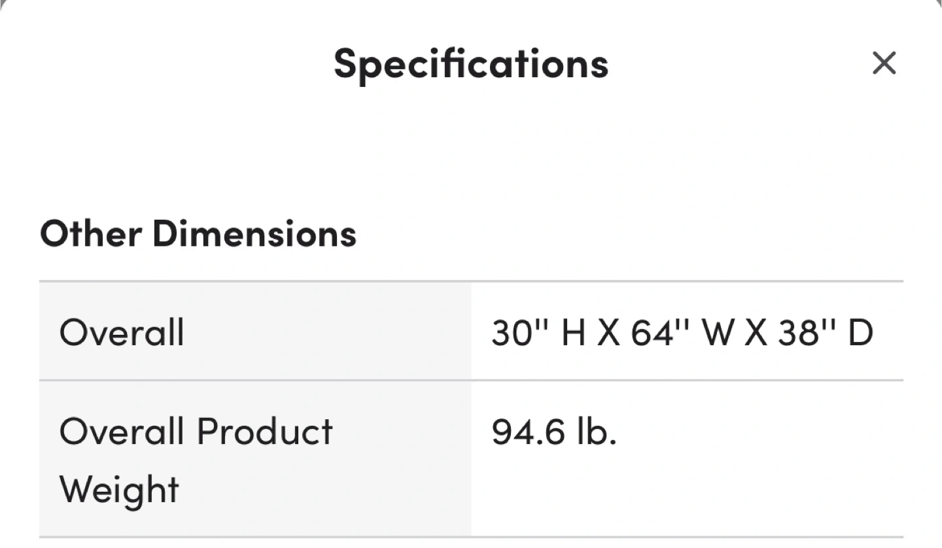Click the Overall row label

pyautogui.click(x=122, y=332)
